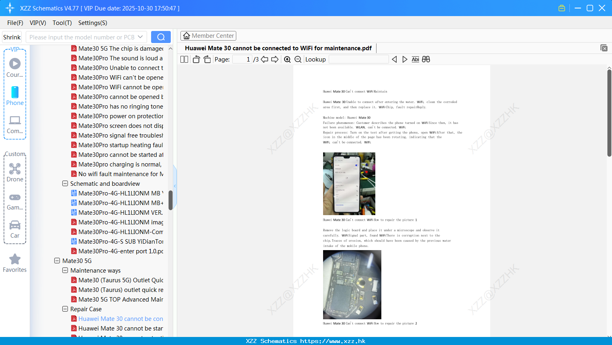Find previous lookup match
612x345 pixels.
[x=394, y=60]
